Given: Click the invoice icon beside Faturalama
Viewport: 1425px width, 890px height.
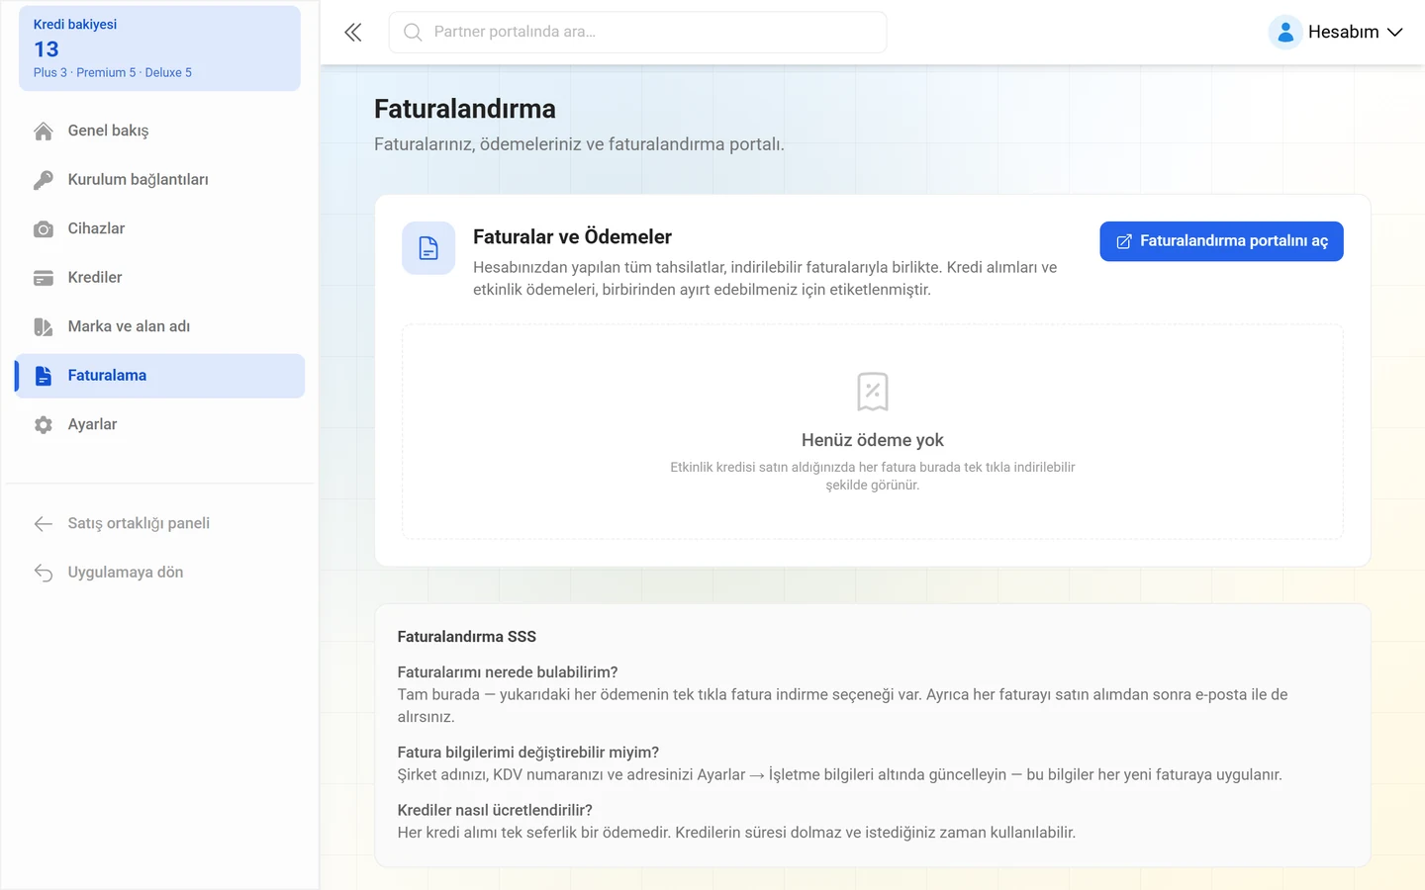Looking at the screenshot, I should 44,376.
